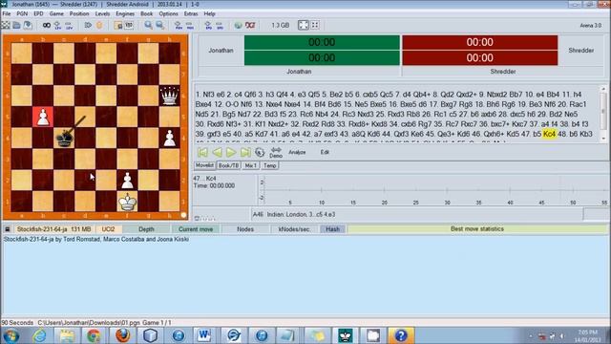The width and height of the screenshot is (611, 344).
Task: Open the Game menu
Action: pos(56,13)
